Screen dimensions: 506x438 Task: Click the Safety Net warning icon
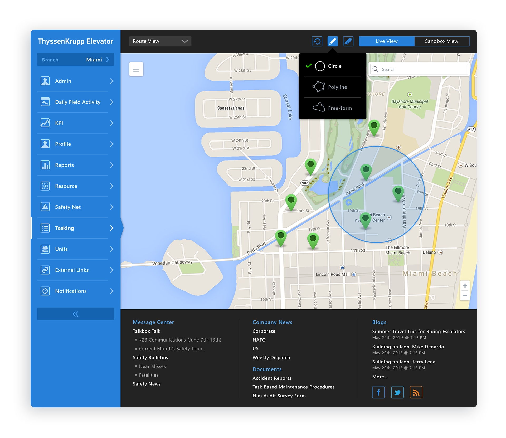45,207
